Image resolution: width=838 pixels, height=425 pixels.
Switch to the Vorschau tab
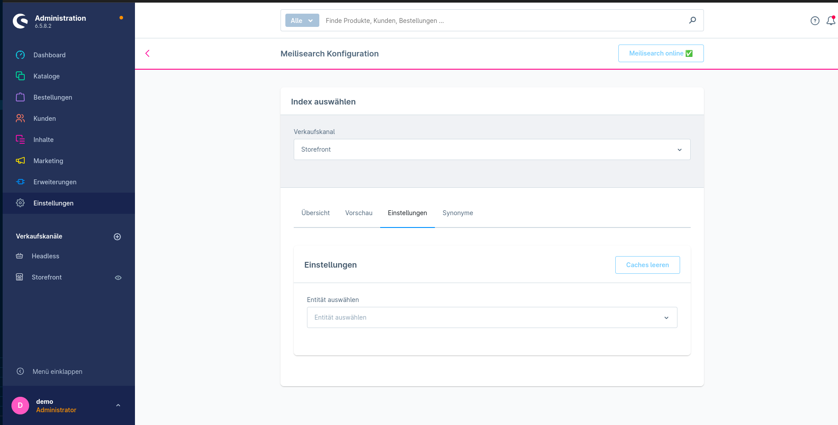pyautogui.click(x=359, y=213)
